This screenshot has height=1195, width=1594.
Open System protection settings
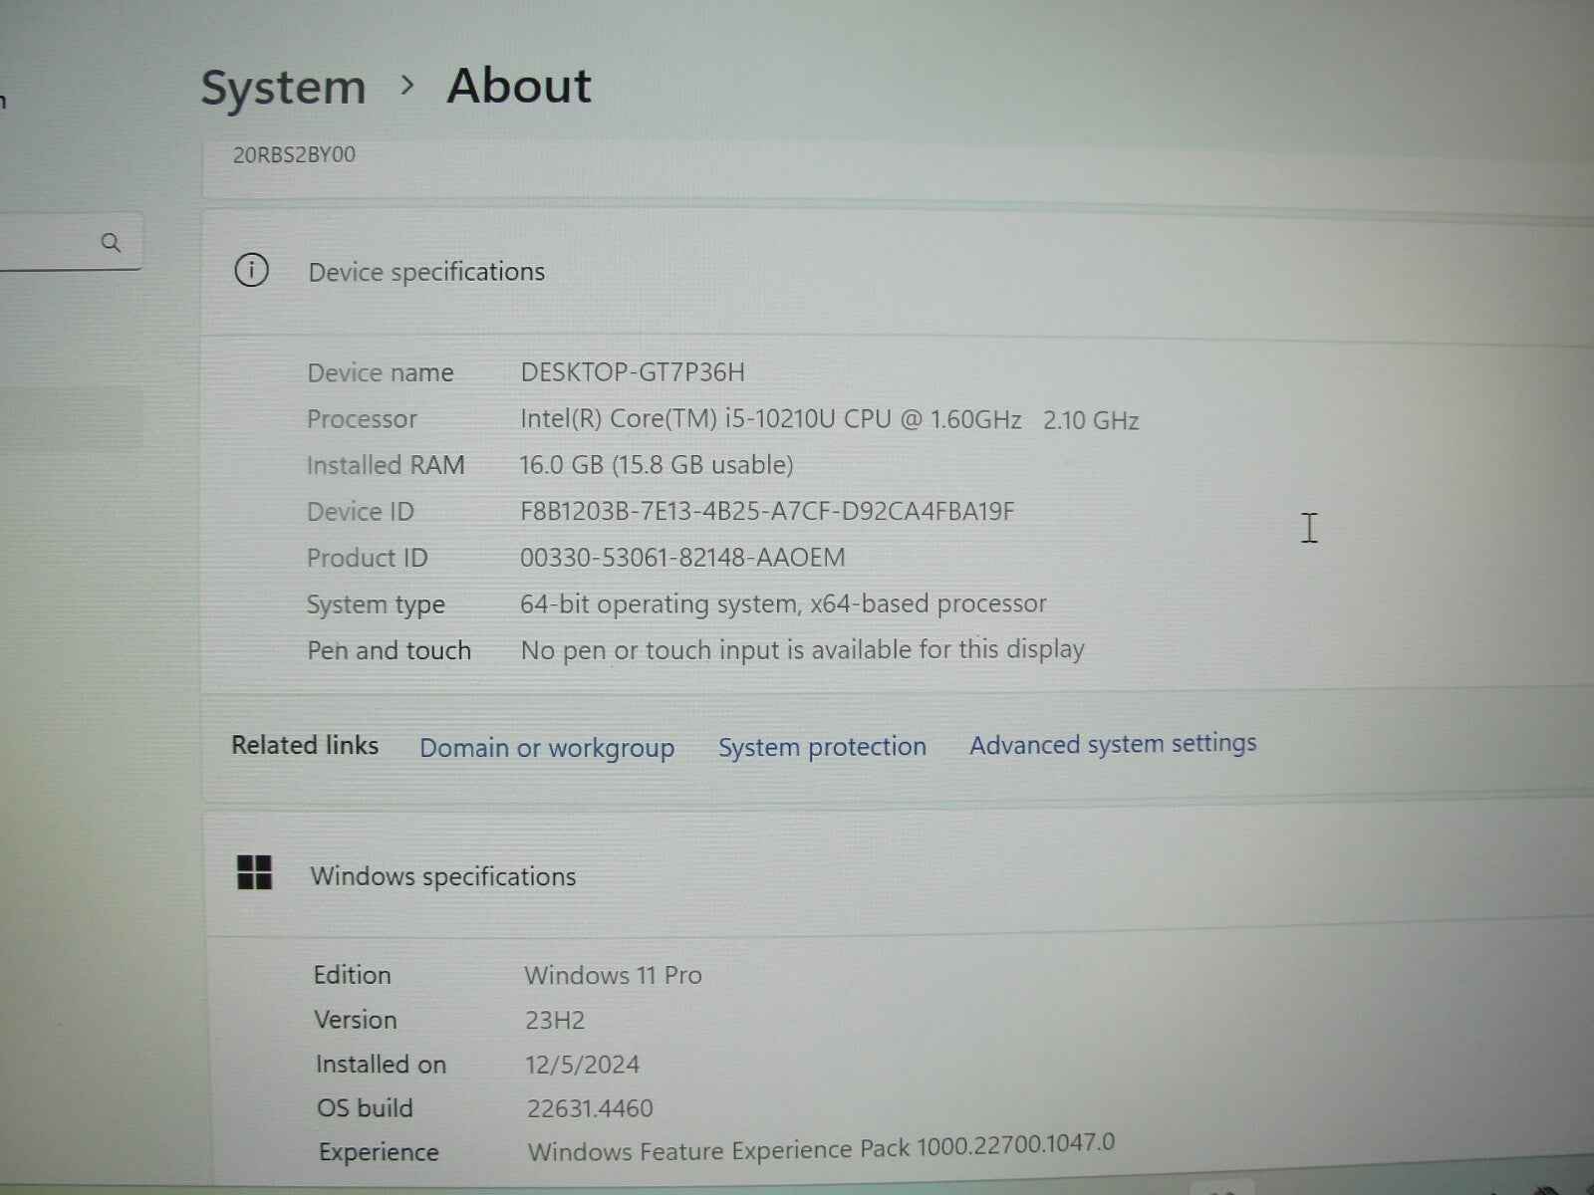pyautogui.click(x=821, y=746)
